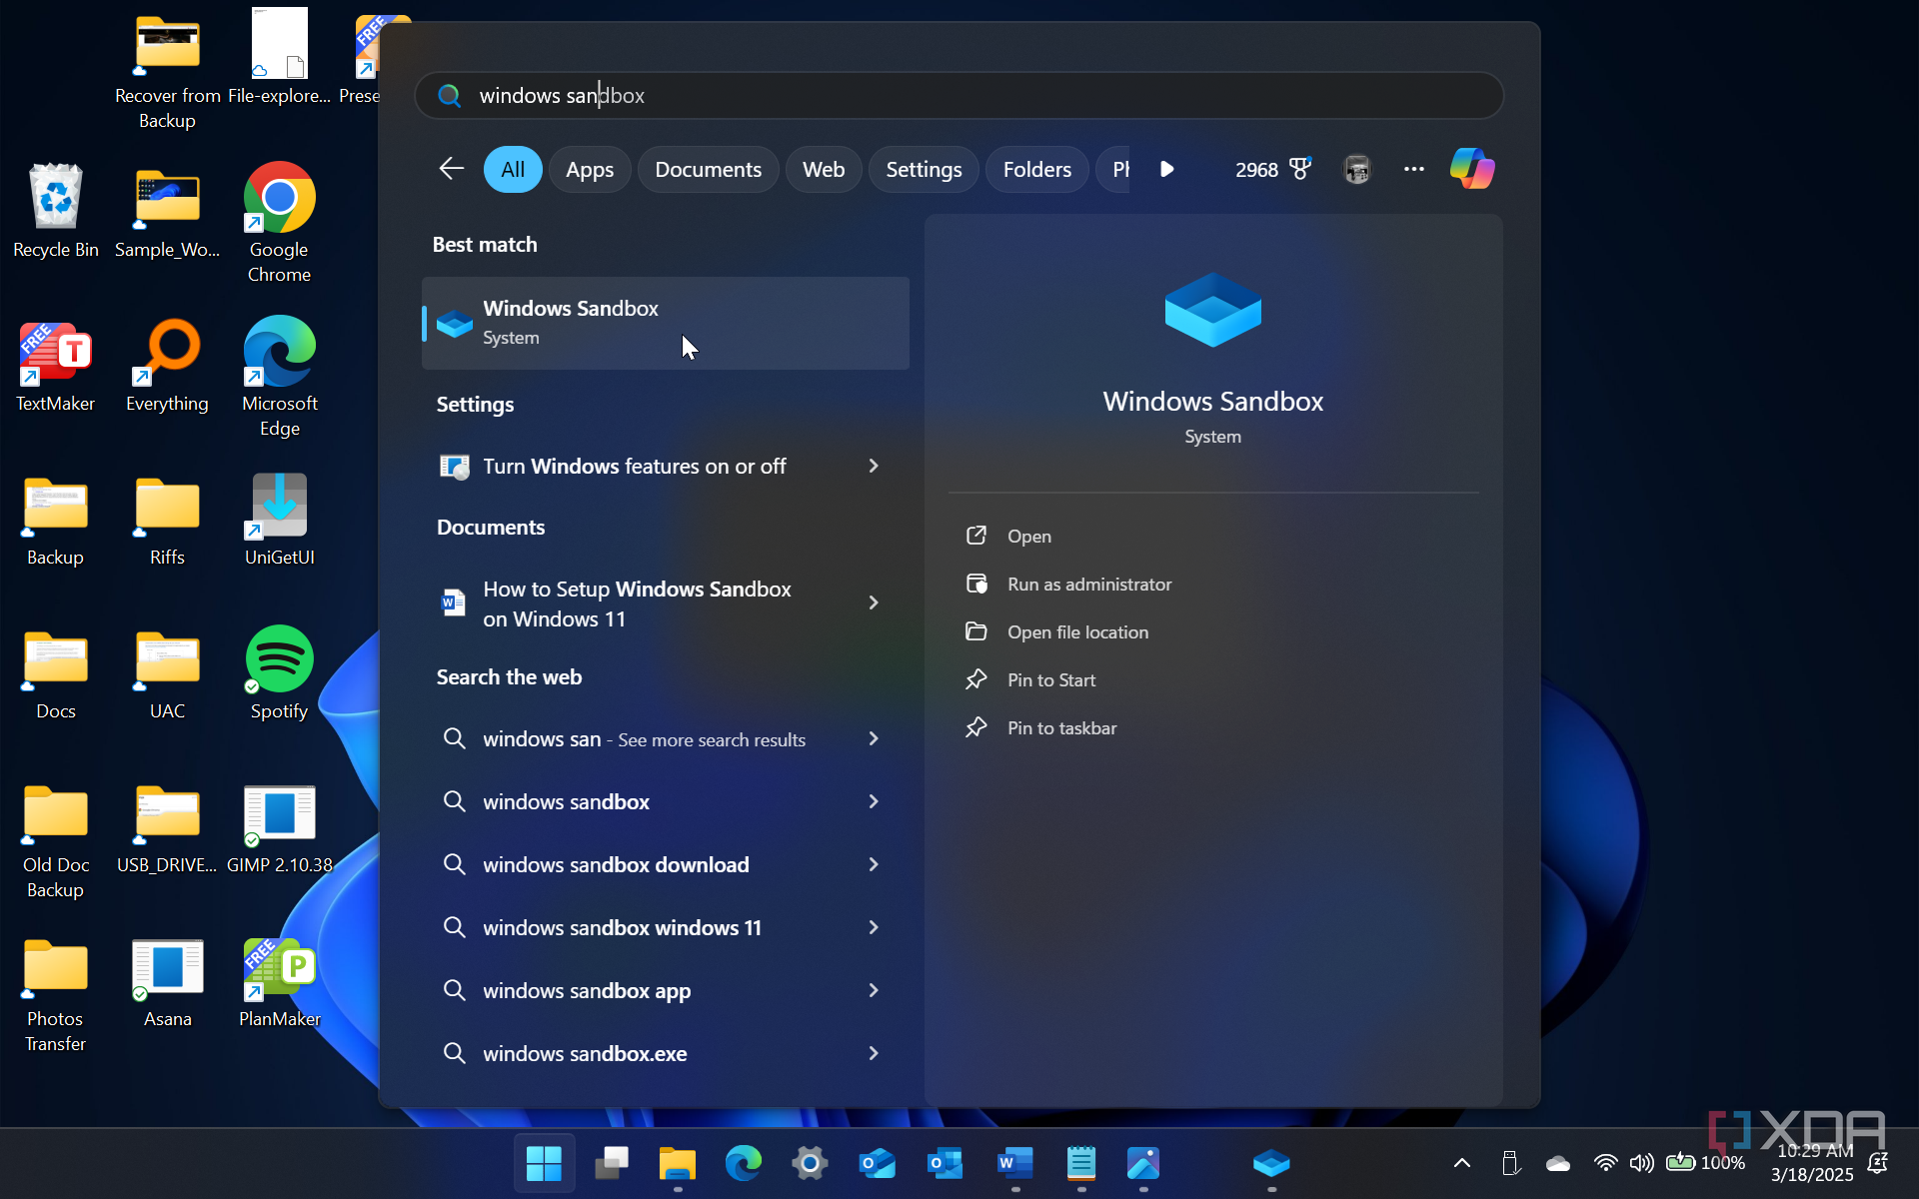Expand the 'windows san' web result chevron
The width and height of the screenshot is (1919, 1199).
coord(874,738)
